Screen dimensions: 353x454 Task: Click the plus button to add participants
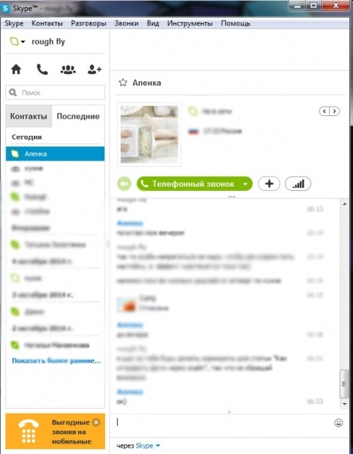tap(269, 184)
